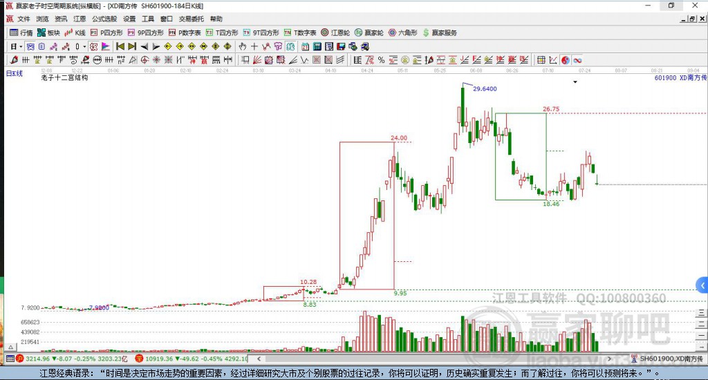Open the 浏览 menu

[x=42, y=19]
